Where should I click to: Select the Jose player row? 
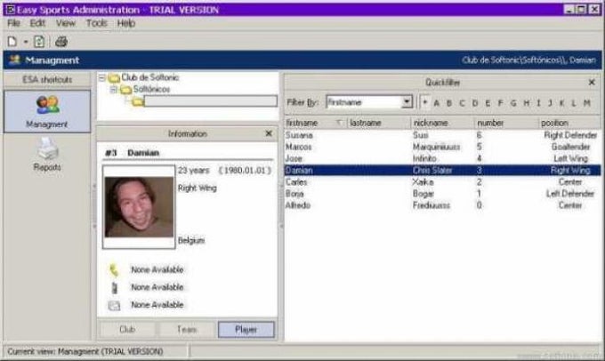pos(442,158)
